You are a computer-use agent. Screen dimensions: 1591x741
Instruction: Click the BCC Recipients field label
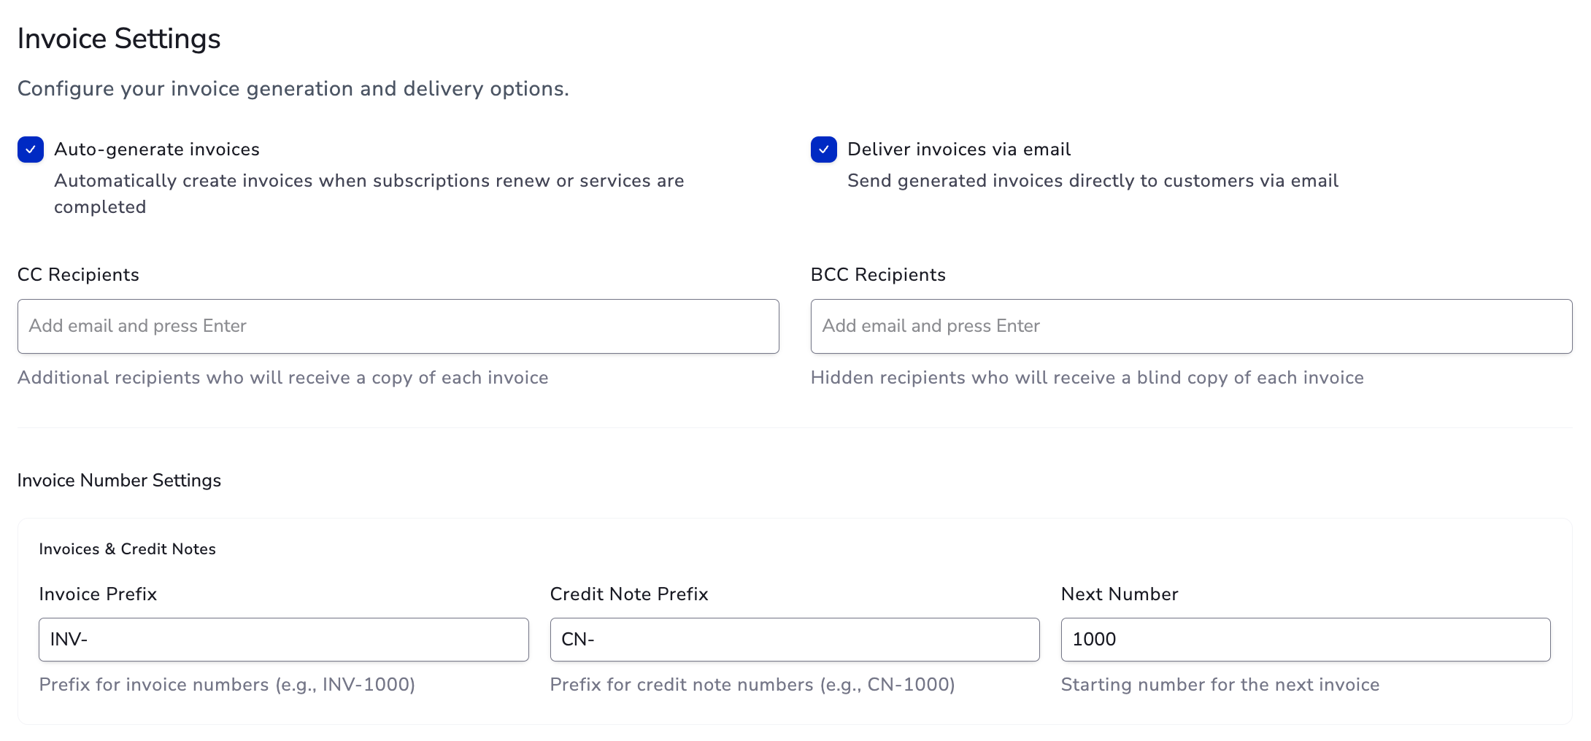(x=877, y=275)
